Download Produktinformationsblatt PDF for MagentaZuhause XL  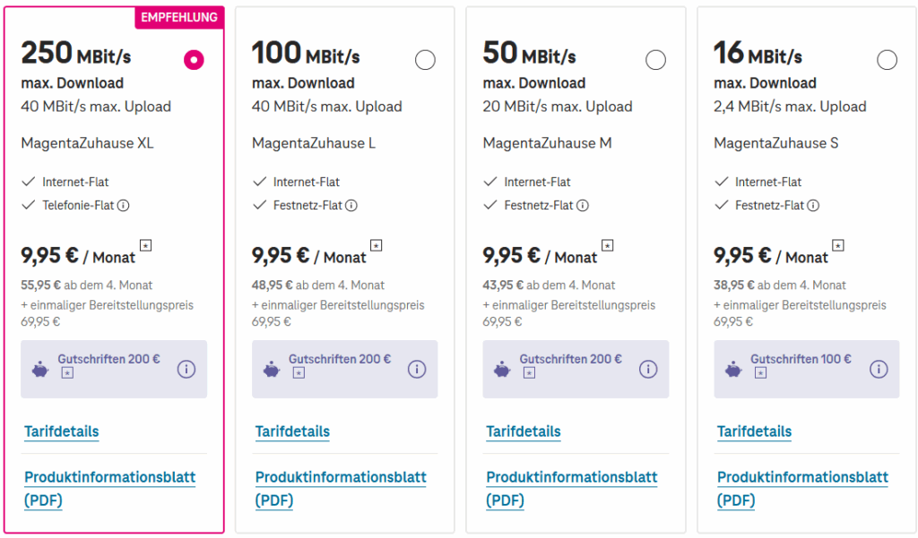[x=109, y=477]
